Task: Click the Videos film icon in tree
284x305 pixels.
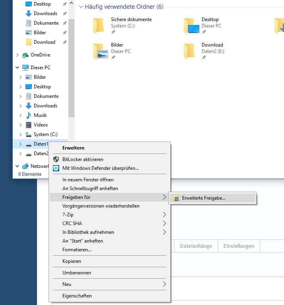Action: tap(29, 125)
